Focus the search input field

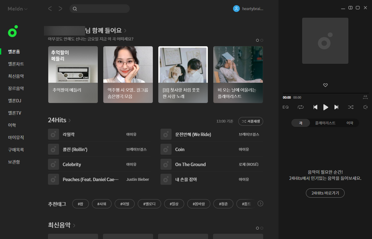(100, 9)
